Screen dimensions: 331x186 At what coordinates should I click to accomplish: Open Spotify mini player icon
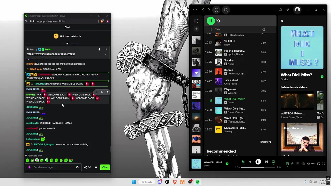tap(319, 164)
